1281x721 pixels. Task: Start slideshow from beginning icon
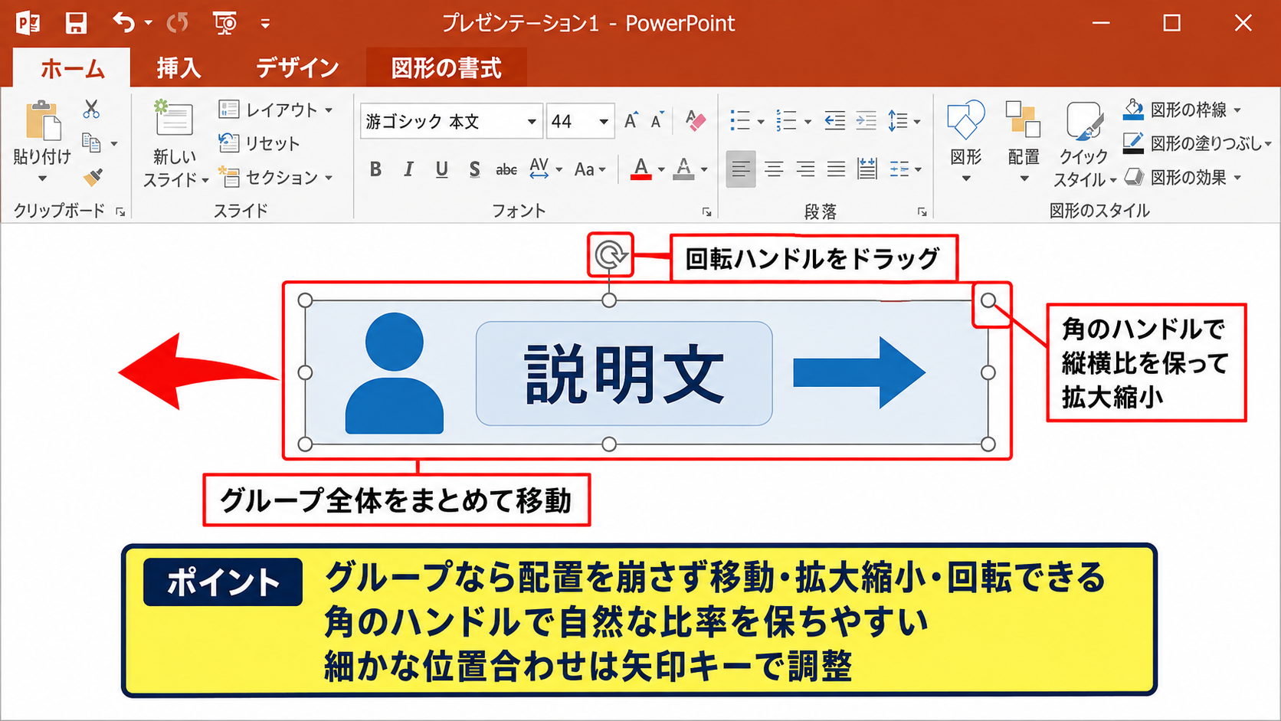[224, 23]
